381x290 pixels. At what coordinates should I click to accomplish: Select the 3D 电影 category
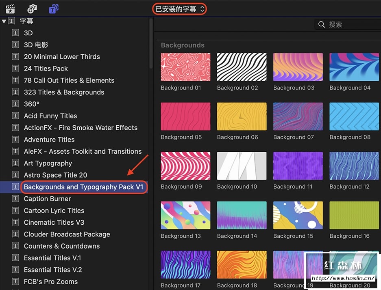[36, 45]
